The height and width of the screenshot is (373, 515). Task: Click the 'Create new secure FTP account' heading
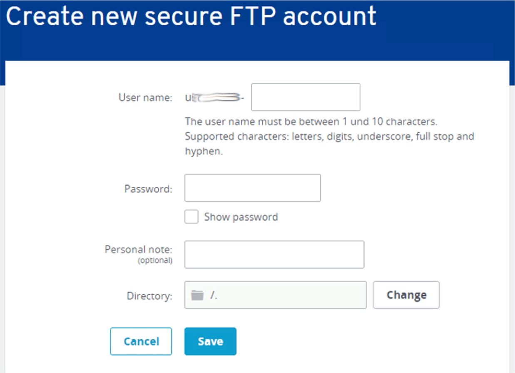tap(191, 17)
